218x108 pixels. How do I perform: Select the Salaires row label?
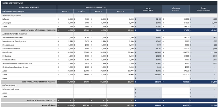pyautogui.click(x=29, y=19)
